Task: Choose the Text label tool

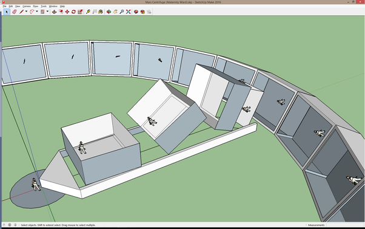Action: click(95, 12)
